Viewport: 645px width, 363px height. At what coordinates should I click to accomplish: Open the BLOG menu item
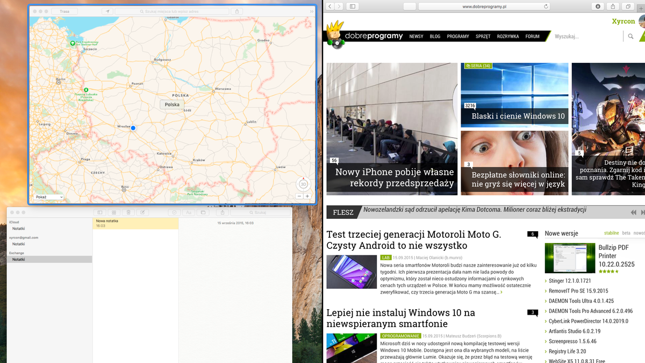tap(435, 37)
